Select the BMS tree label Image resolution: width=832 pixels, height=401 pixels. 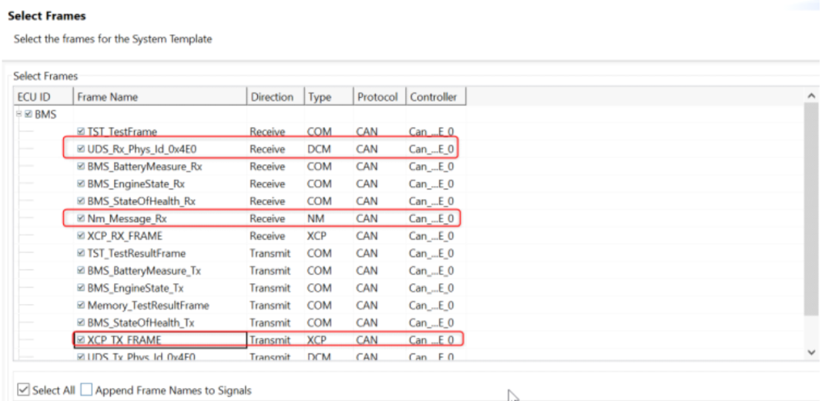pos(45,114)
